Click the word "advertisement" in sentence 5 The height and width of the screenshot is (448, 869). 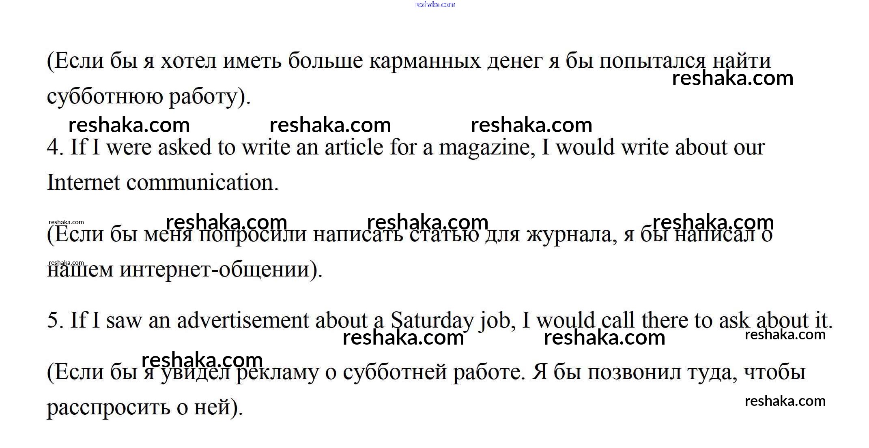tap(243, 320)
